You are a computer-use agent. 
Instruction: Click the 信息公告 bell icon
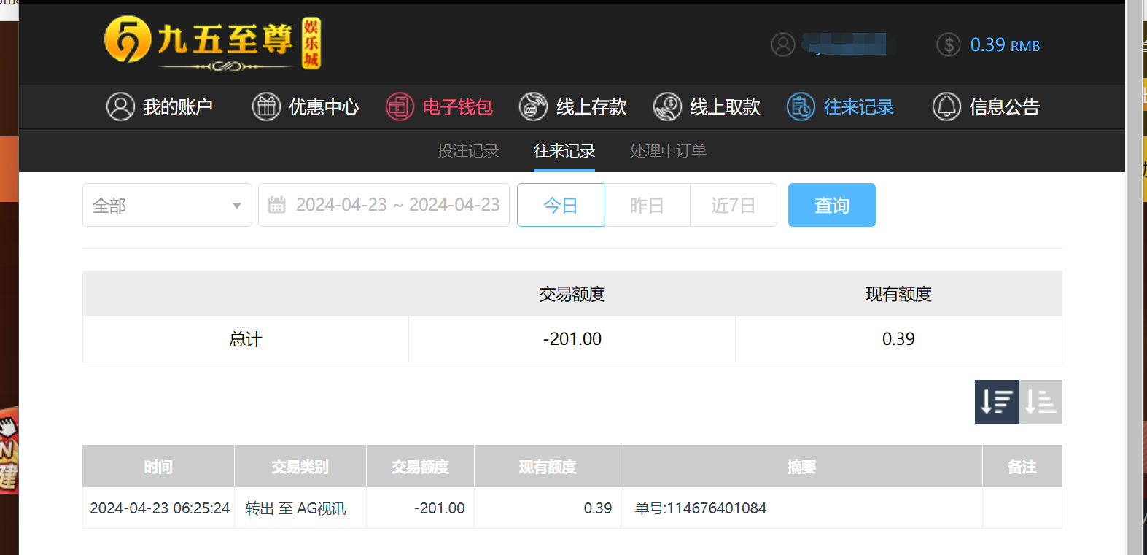pyautogui.click(x=946, y=106)
